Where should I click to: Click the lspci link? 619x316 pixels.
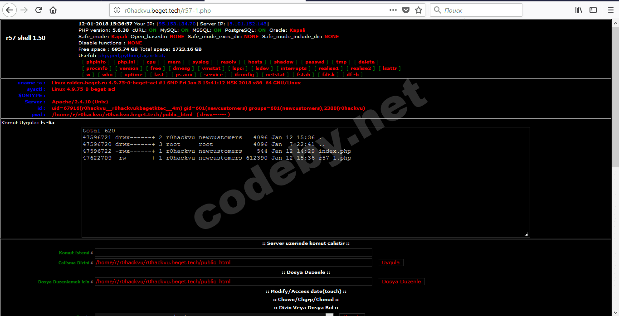[239, 68]
